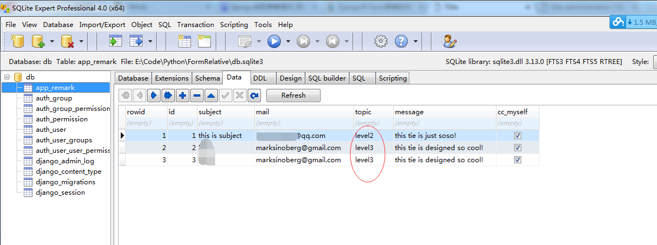
Task: Go to first record navigator button
Action: (125, 95)
